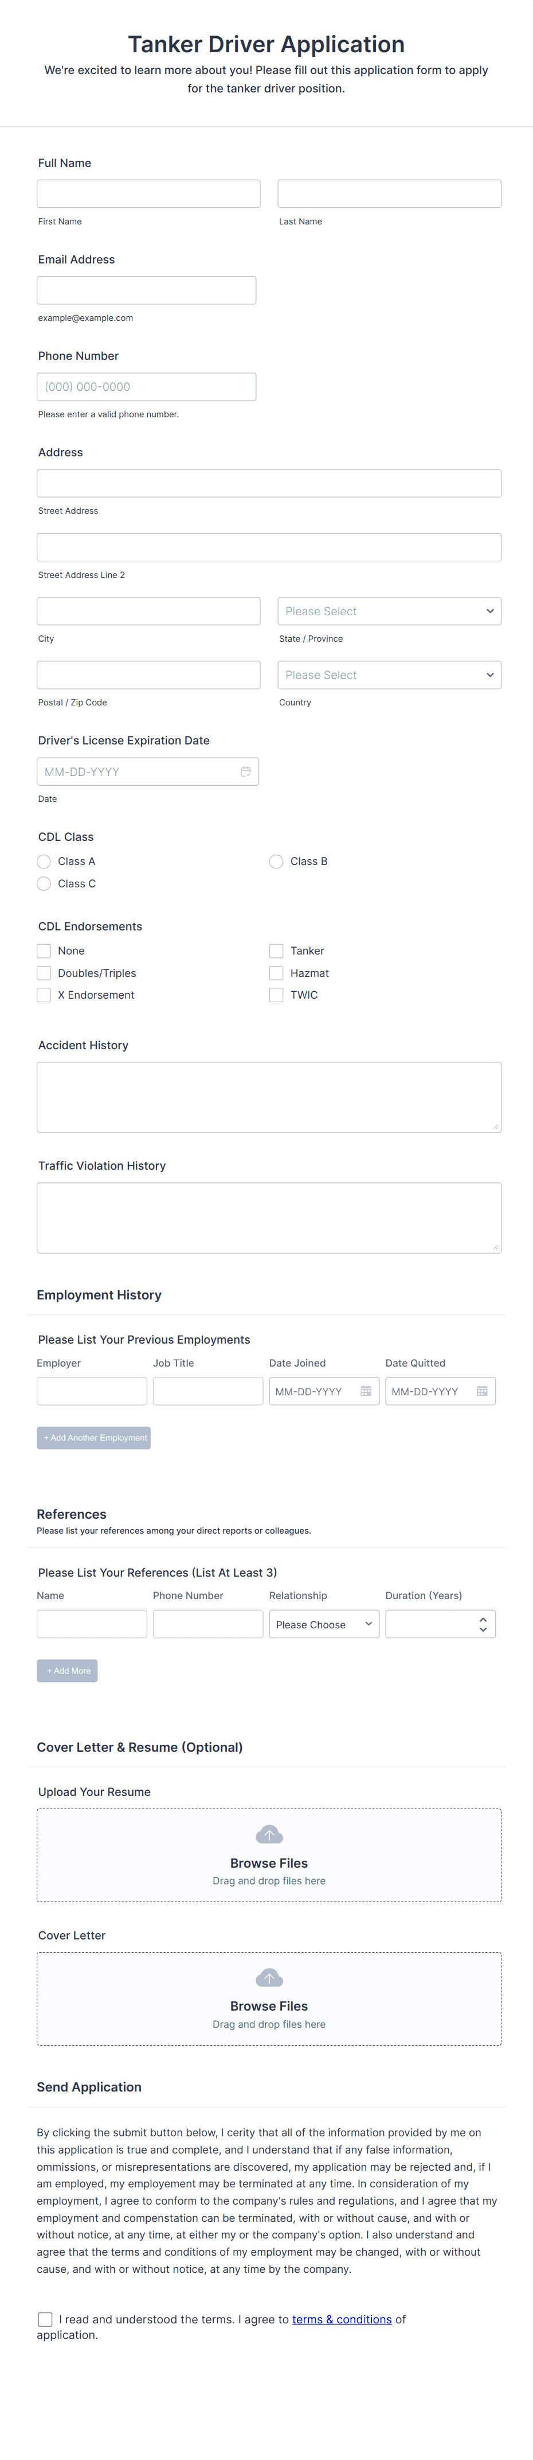Image resolution: width=533 pixels, height=2460 pixels.
Task: Click inside the Accident History text area
Action: 269,1096
